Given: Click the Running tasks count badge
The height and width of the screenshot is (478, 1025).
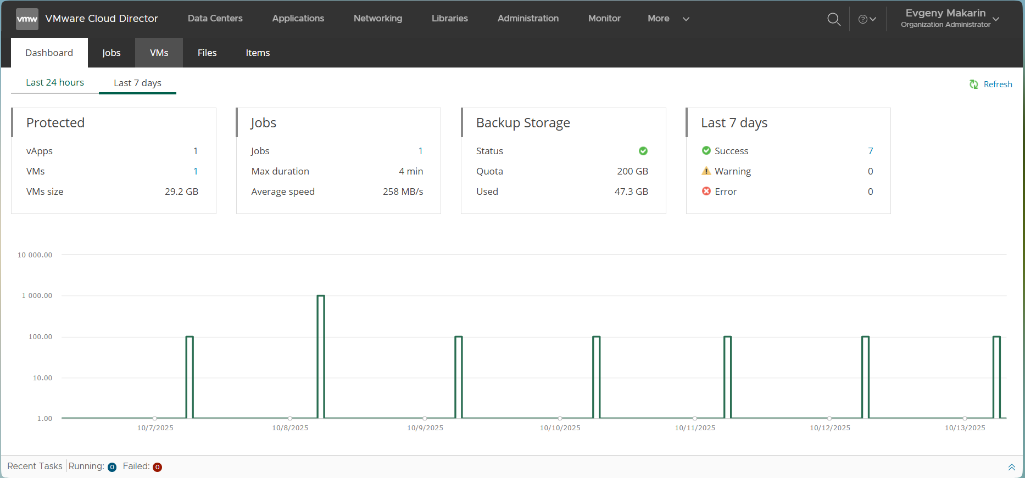Looking at the screenshot, I should coord(112,467).
